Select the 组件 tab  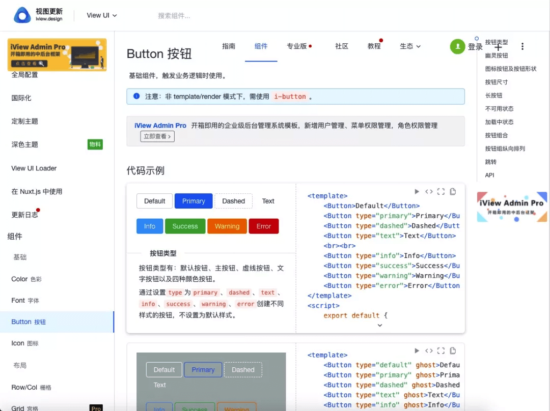[261, 46]
